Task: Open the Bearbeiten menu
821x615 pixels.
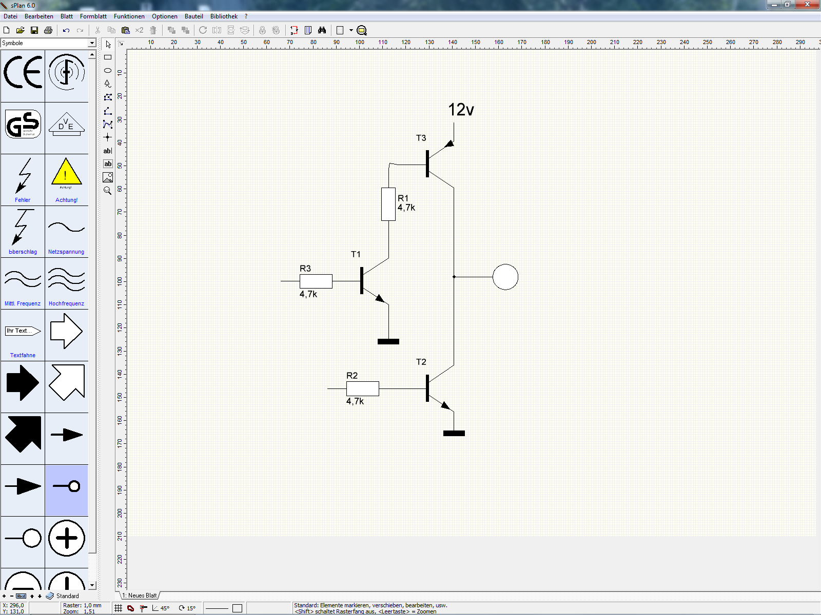Action: coord(39,16)
